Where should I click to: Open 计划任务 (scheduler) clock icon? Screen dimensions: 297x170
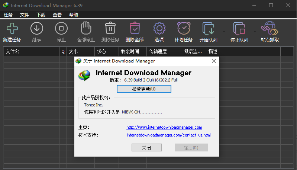click(x=184, y=28)
